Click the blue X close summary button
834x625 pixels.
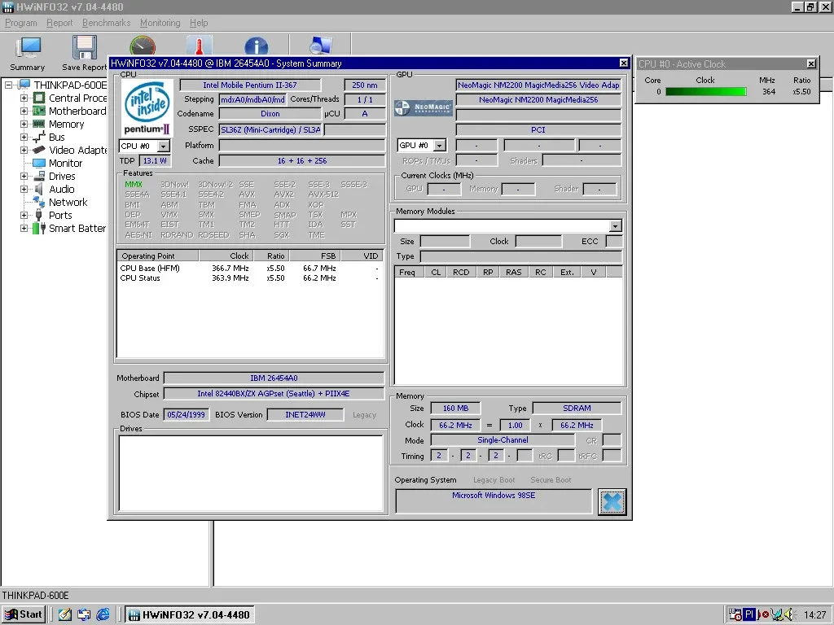click(x=612, y=501)
